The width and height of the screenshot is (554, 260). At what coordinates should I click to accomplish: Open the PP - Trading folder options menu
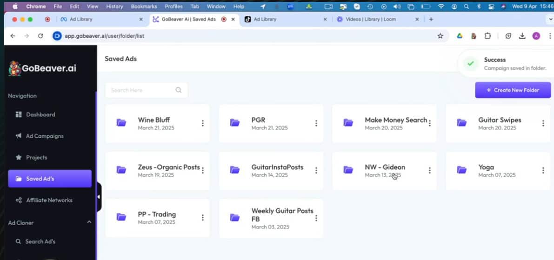click(x=202, y=218)
